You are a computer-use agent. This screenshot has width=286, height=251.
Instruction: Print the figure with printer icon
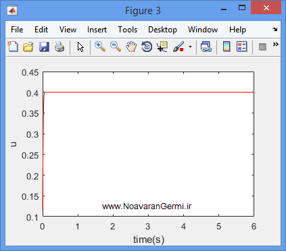(x=59, y=47)
